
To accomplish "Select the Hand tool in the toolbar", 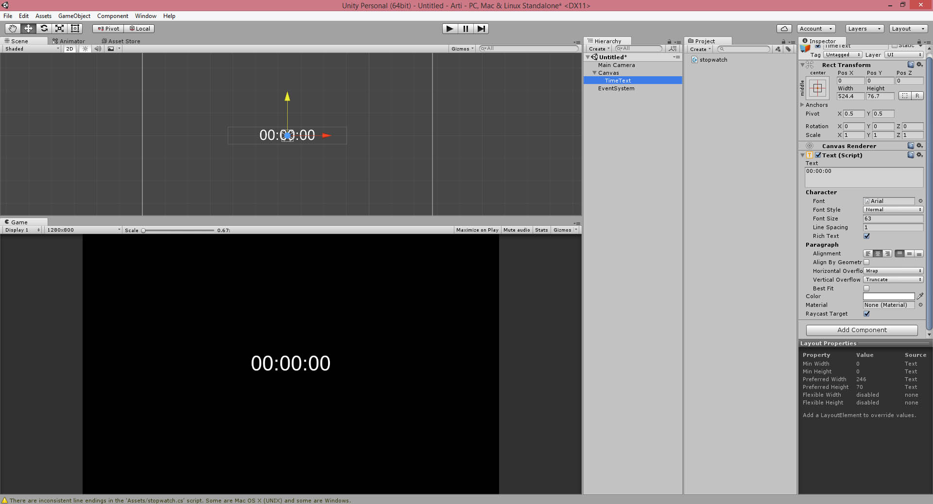I will (13, 29).
